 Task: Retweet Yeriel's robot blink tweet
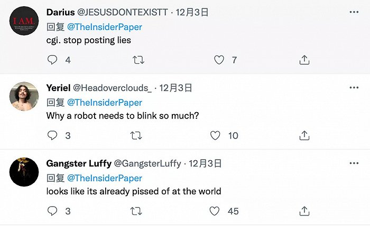pos(136,135)
